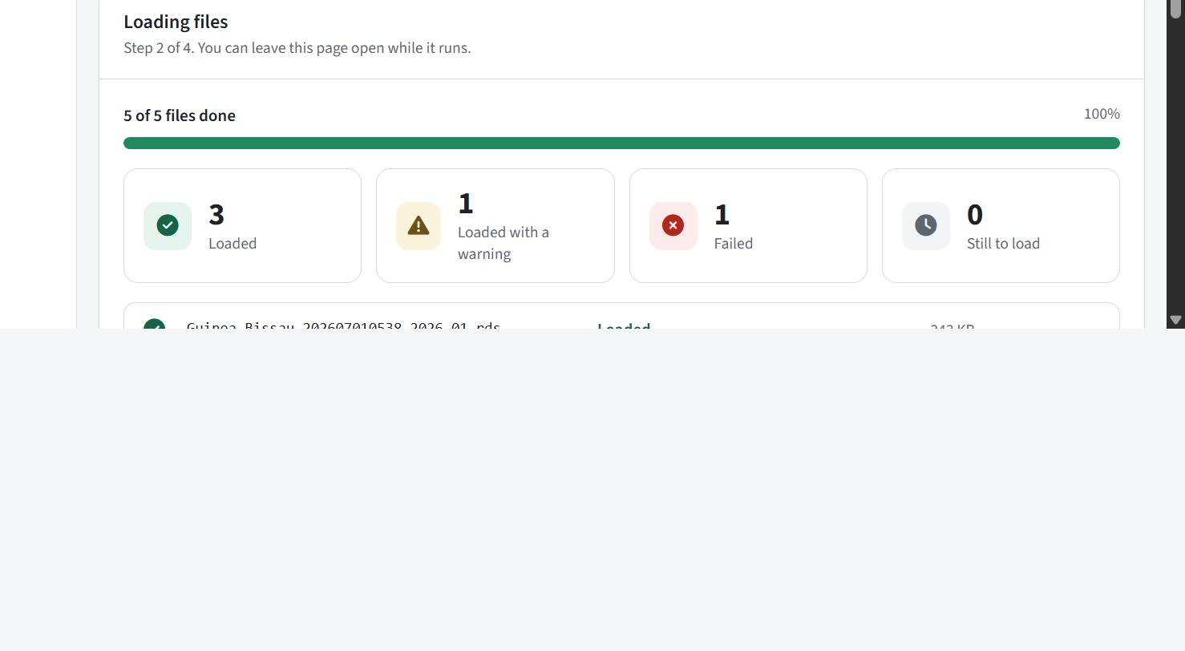Click the "100%" progress value

(1102, 114)
